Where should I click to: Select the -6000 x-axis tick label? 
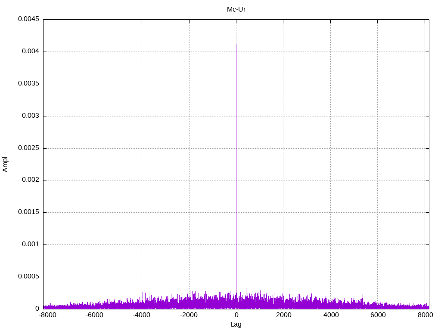point(94,315)
